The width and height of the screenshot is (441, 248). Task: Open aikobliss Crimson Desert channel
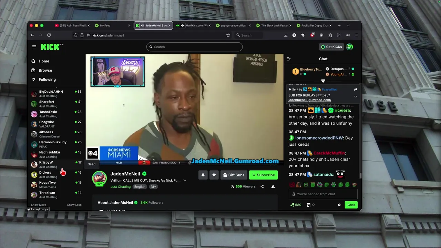tap(56, 134)
